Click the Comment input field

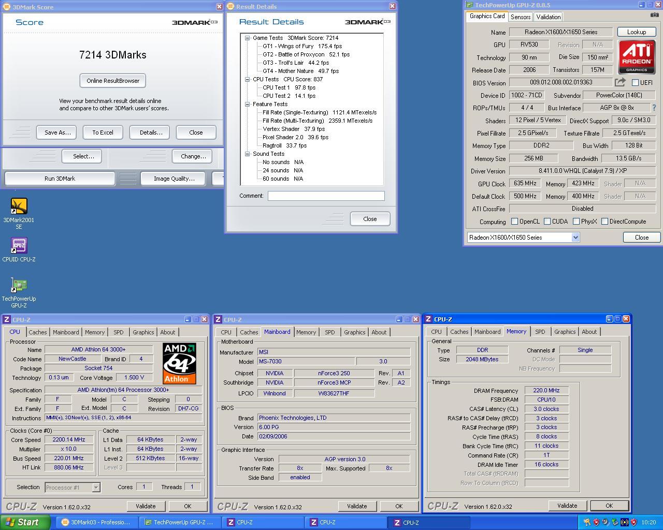click(x=326, y=196)
